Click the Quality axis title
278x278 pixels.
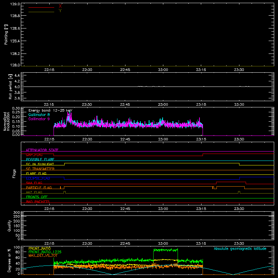click(x=9, y=226)
